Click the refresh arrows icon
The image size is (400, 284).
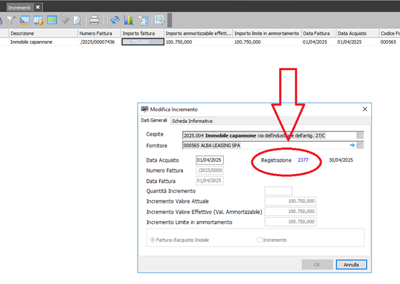click(x=115, y=20)
